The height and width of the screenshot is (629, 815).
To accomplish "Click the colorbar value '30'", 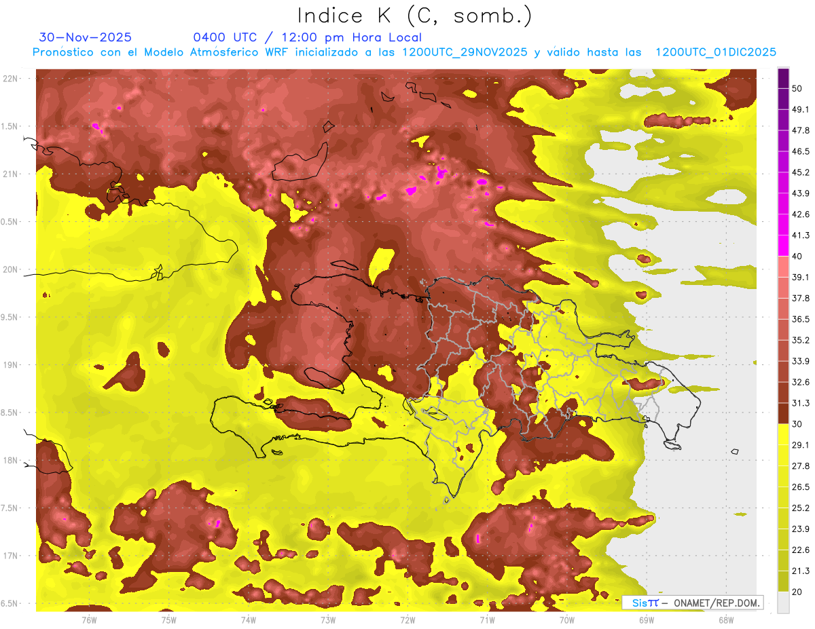I will point(797,424).
